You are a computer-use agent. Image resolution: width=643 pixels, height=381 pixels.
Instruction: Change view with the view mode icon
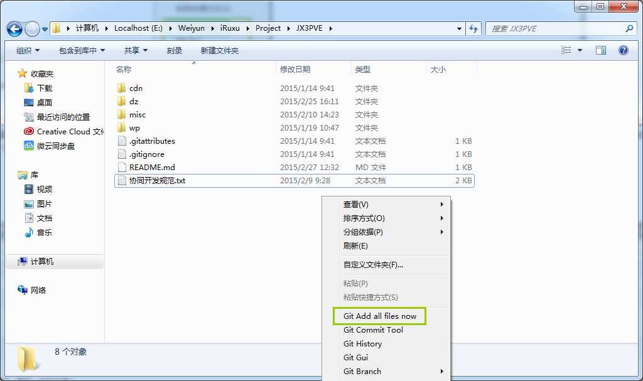point(566,50)
